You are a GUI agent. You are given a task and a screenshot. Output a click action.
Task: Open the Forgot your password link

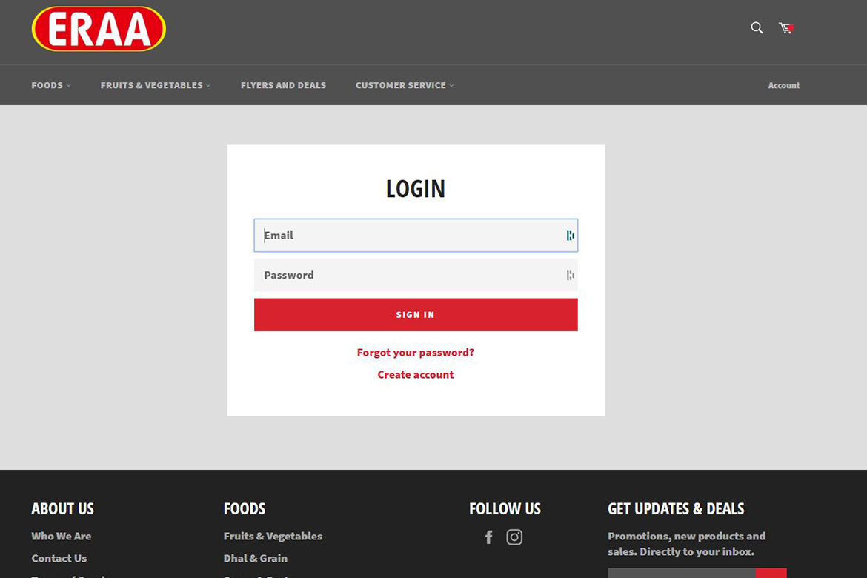(416, 352)
